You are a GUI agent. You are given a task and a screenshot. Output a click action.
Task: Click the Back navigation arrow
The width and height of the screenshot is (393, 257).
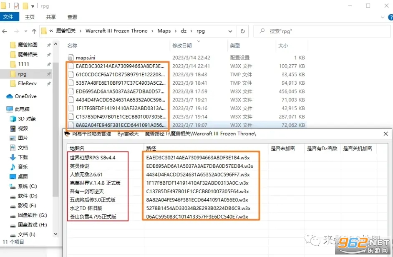pyautogui.click(x=5, y=31)
